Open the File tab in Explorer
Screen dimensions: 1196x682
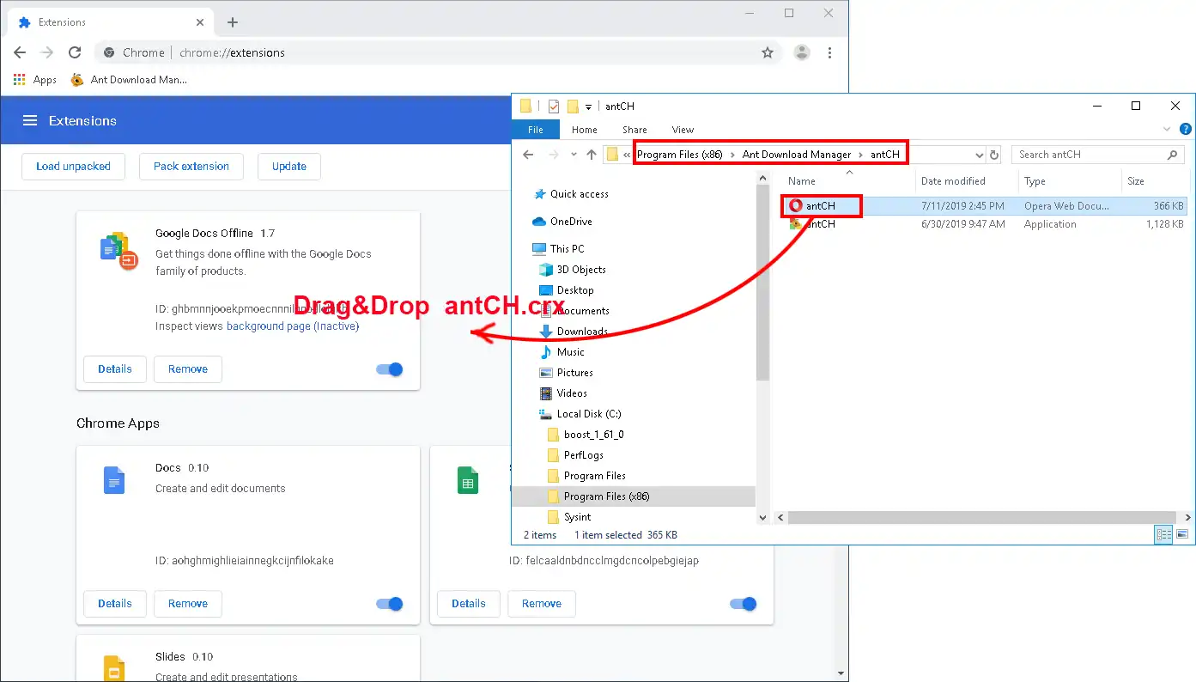click(x=536, y=130)
